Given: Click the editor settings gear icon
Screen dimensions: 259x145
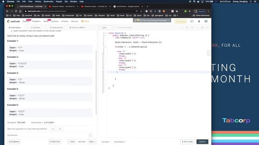Looking at the screenshot, I should pyautogui.click(x=202, y=28).
